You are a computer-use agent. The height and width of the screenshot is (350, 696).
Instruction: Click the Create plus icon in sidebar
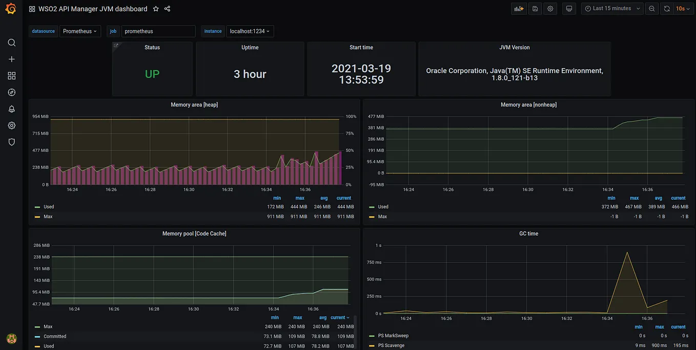12,59
